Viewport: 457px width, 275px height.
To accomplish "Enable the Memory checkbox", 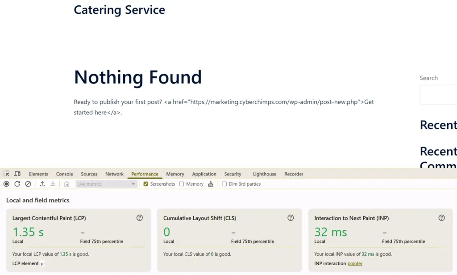I will (x=182, y=184).
